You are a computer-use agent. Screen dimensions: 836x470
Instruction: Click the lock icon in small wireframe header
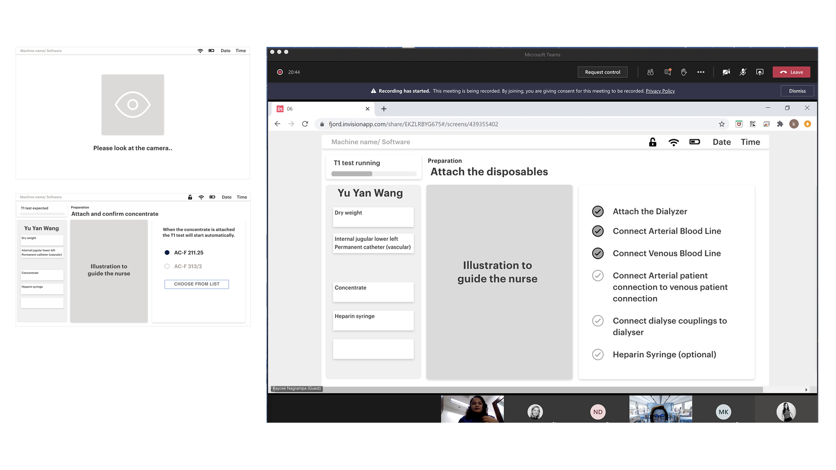click(x=190, y=197)
